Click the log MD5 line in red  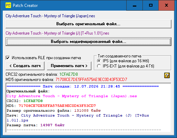pyautogui.click(x=51, y=106)
